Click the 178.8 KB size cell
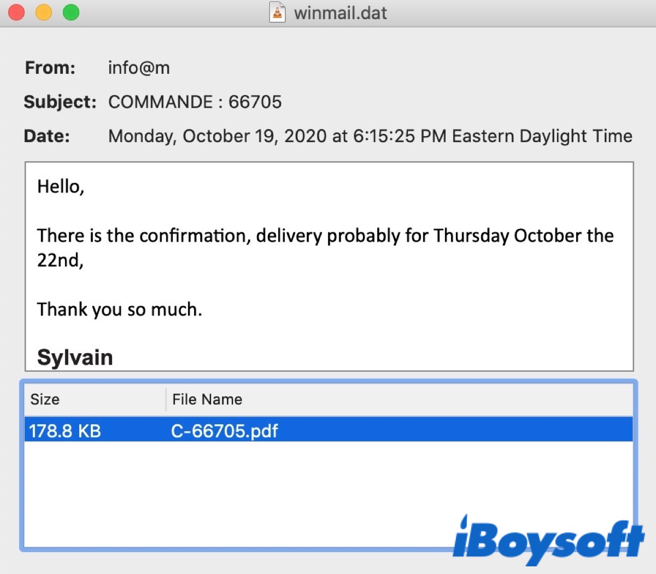Screen dimensions: 656x574 pyautogui.click(x=65, y=431)
